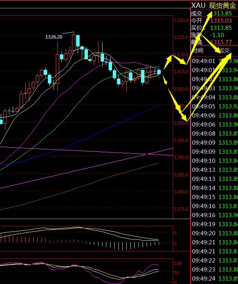Click the 1310.0 price axis label

[181, 89]
